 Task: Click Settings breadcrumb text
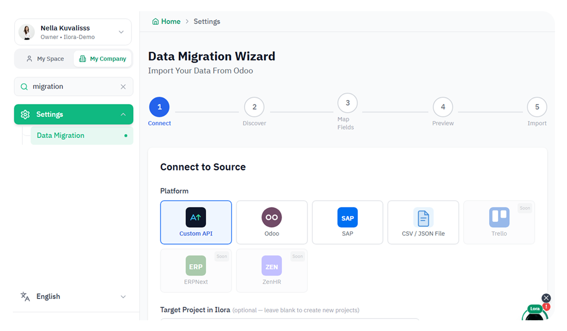(x=207, y=21)
